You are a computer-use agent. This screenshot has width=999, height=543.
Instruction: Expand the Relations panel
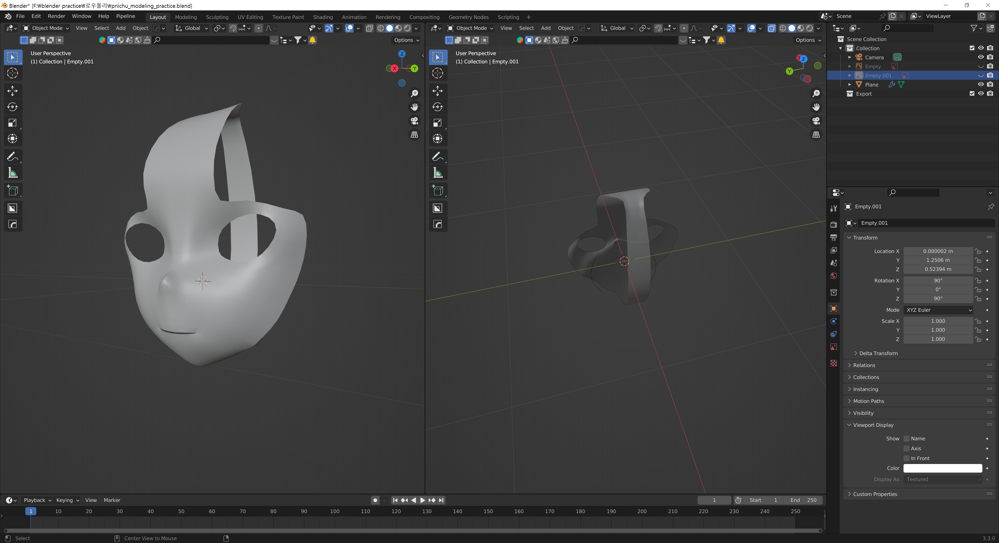[x=864, y=365]
